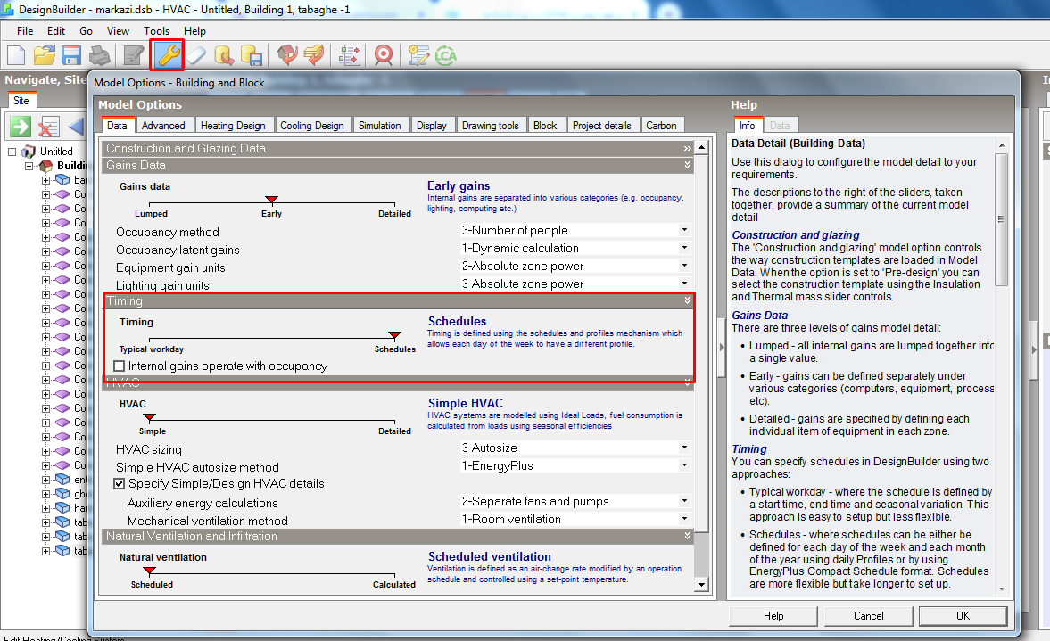
Task: Click the OK button
Action: tap(963, 616)
